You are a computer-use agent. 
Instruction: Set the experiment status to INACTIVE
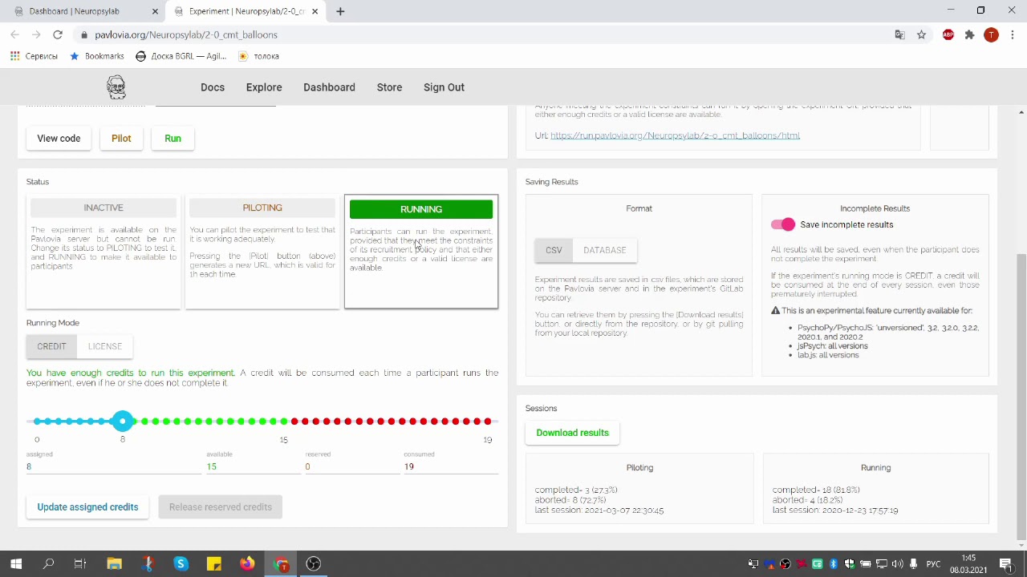point(104,208)
